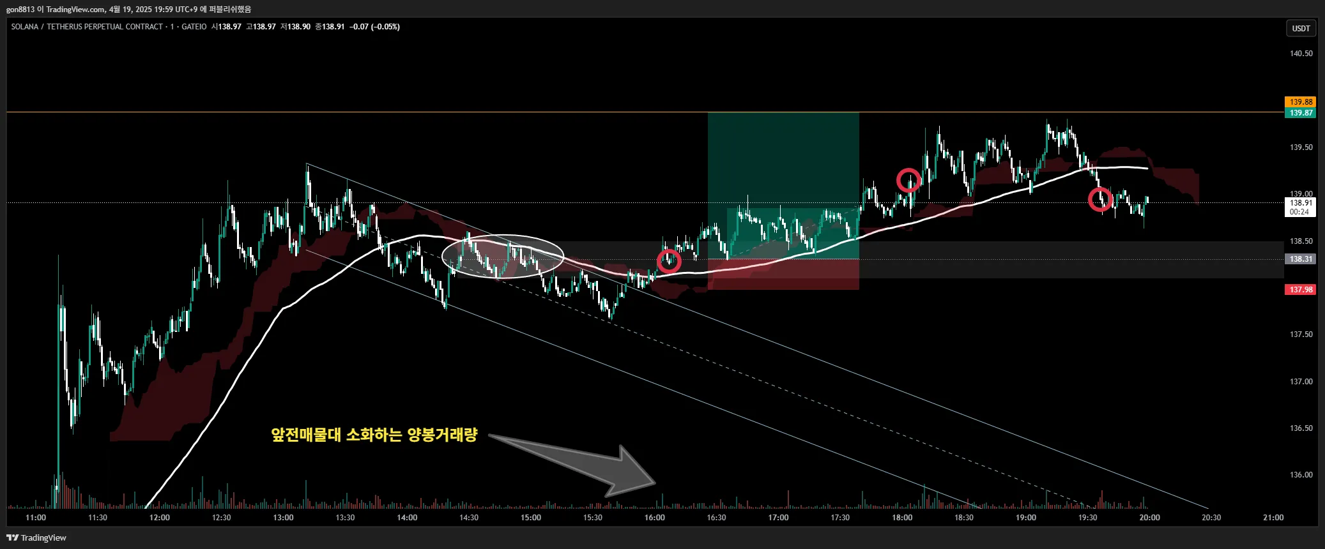
Task: Click the 13:00 time axis label
Action: click(x=283, y=518)
